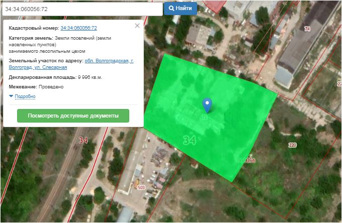Click the Подробно disclosure triangle
The image size is (342, 223).
[11, 96]
